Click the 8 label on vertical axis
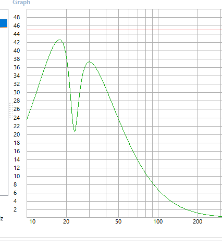The width and height of the screenshot is (222, 248). click(15, 184)
